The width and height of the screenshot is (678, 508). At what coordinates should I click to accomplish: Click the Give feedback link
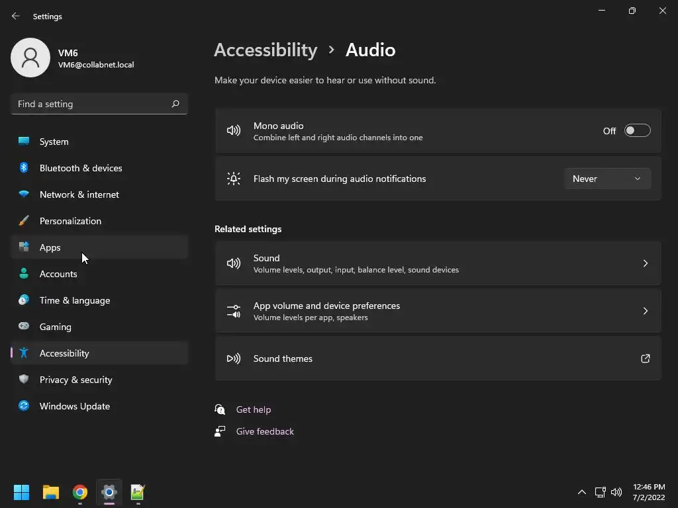pos(265,431)
